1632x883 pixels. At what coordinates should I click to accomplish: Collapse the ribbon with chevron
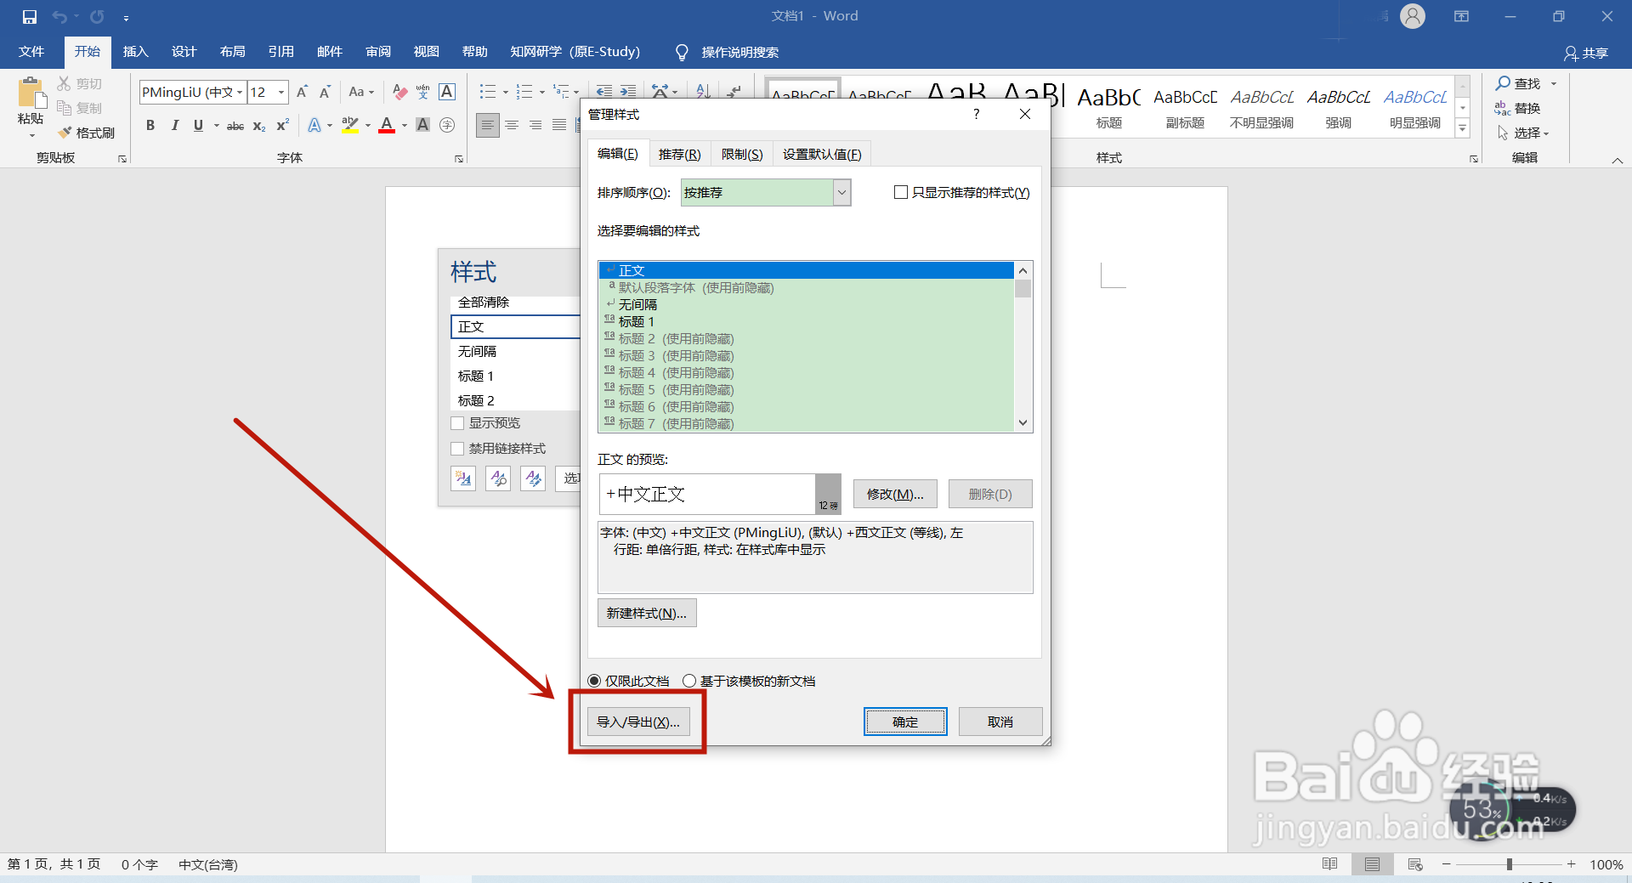click(x=1617, y=160)
